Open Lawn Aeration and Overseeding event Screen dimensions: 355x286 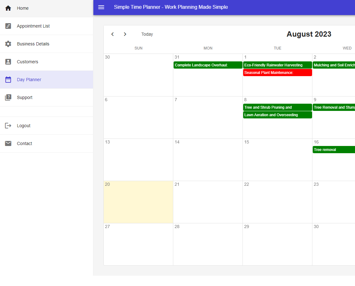(277, 115)
